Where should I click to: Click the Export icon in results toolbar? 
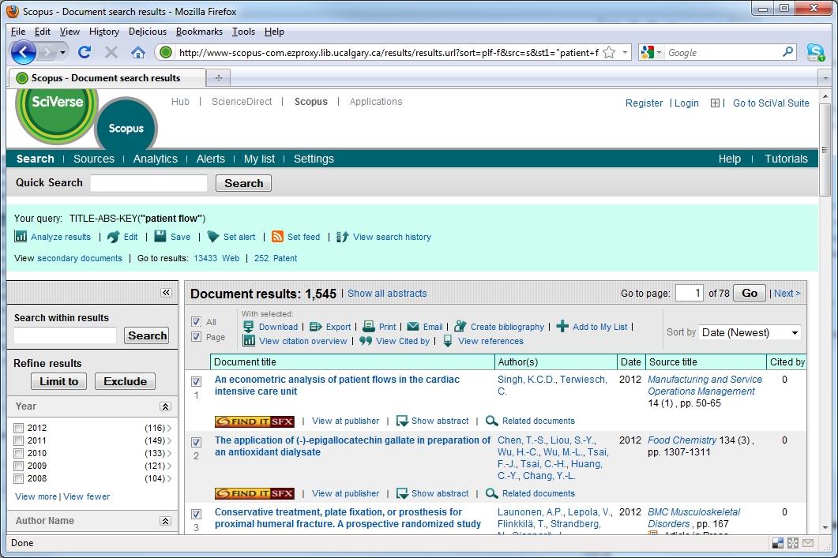coord(316,327)
